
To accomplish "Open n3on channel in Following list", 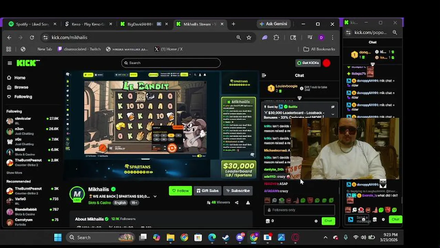I will click(x=33, y=131).
